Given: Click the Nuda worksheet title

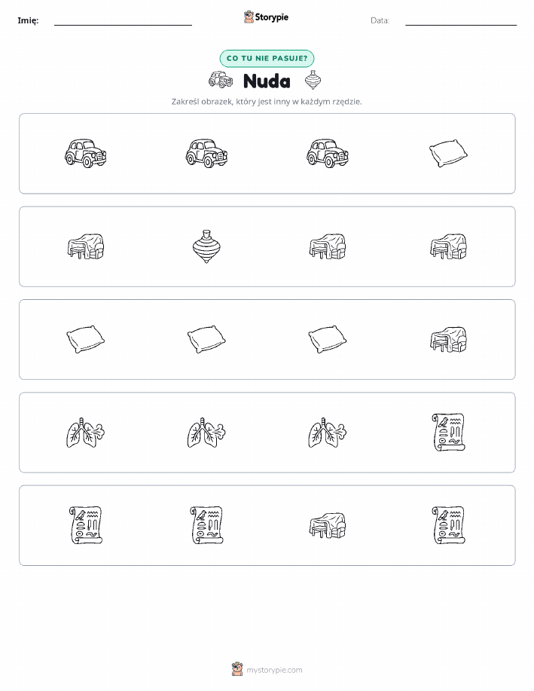Looking at the screenshot, I should click(267, 81).
